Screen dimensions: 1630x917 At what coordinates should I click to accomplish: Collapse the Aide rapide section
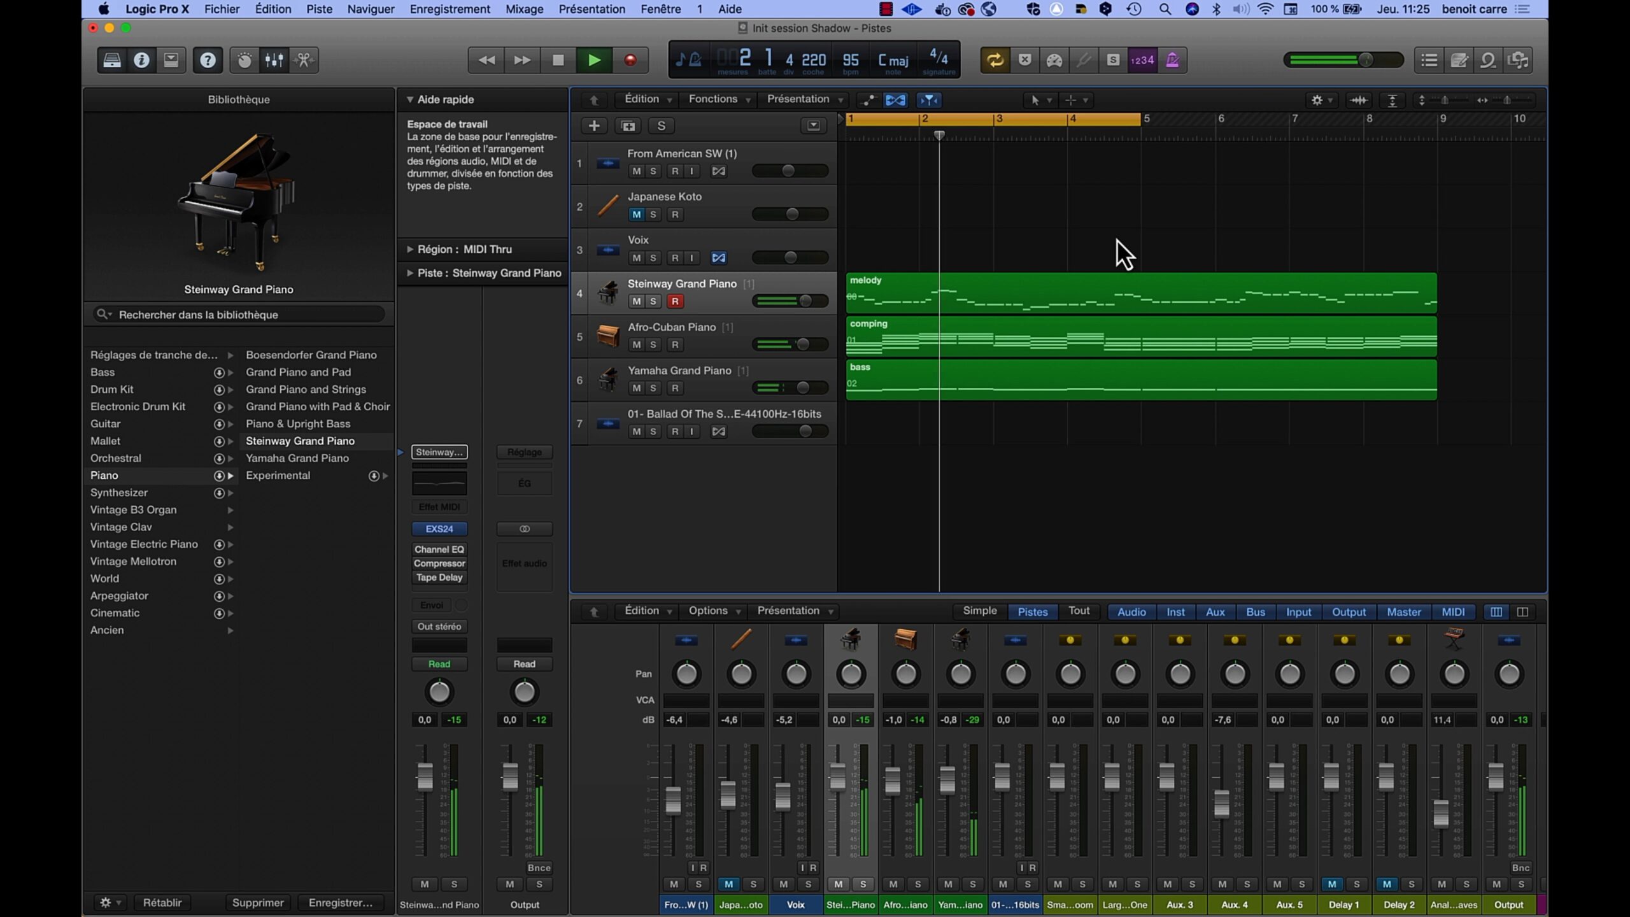[x=410, y=99]
